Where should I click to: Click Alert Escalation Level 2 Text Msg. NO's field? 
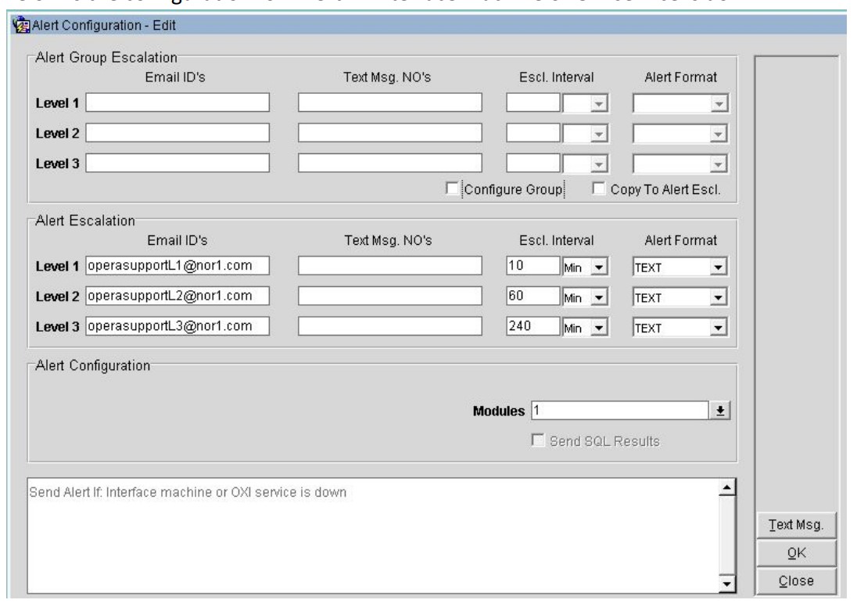point(389,296)
